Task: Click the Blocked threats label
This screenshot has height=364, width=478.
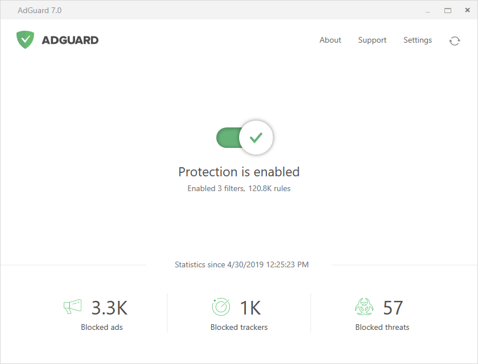Action: click(382, 327)
